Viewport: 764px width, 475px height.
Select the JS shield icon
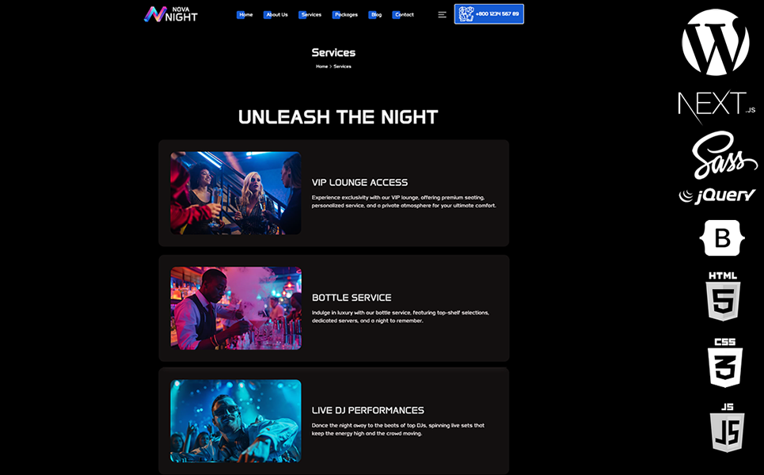[727, 427]
